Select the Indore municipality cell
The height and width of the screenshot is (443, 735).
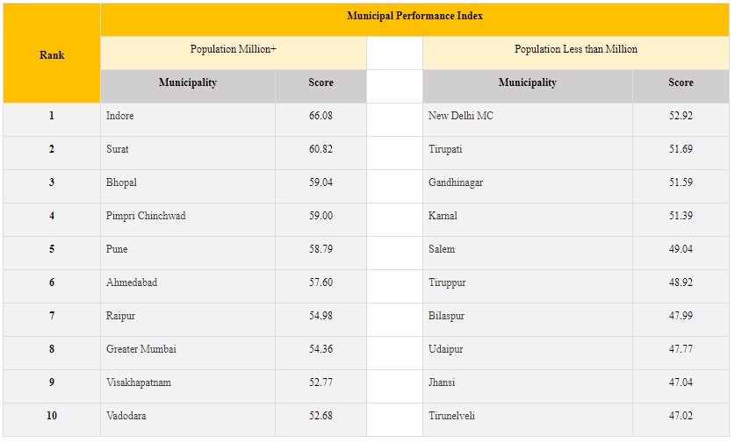[x=188, y=119]
